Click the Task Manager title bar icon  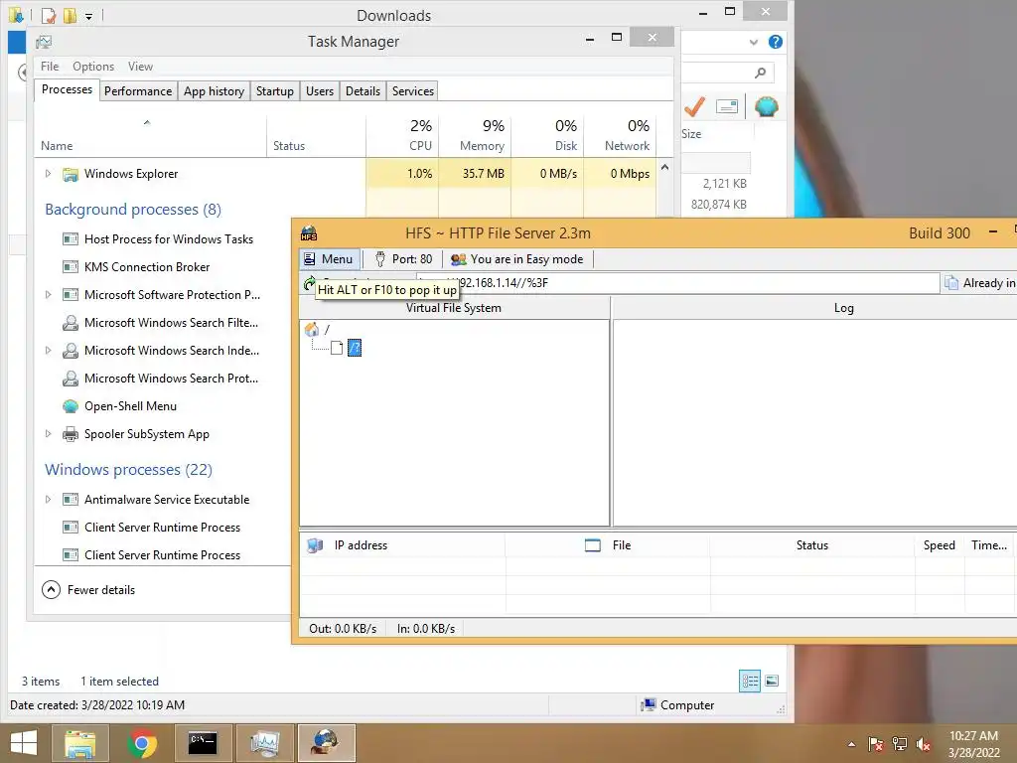pos(44,42)
